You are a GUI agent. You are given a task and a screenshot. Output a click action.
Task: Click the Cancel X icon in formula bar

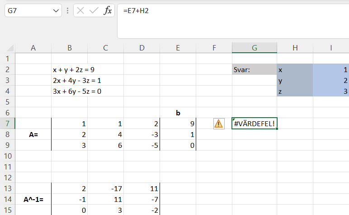[x=81, y=10]
